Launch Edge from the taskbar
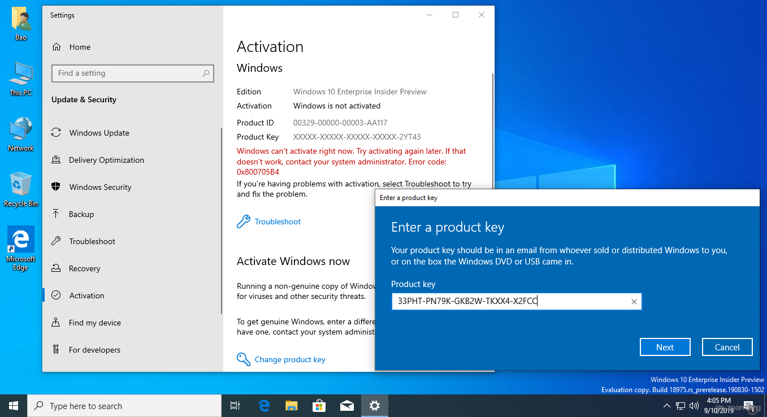The height and width of the screenshot is (417, 767). (x=264, y=406)
